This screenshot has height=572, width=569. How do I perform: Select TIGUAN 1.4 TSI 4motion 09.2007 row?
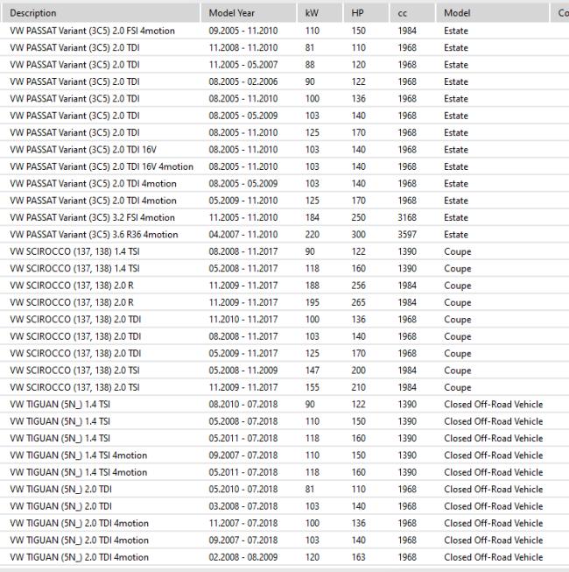tap(284, 455)
